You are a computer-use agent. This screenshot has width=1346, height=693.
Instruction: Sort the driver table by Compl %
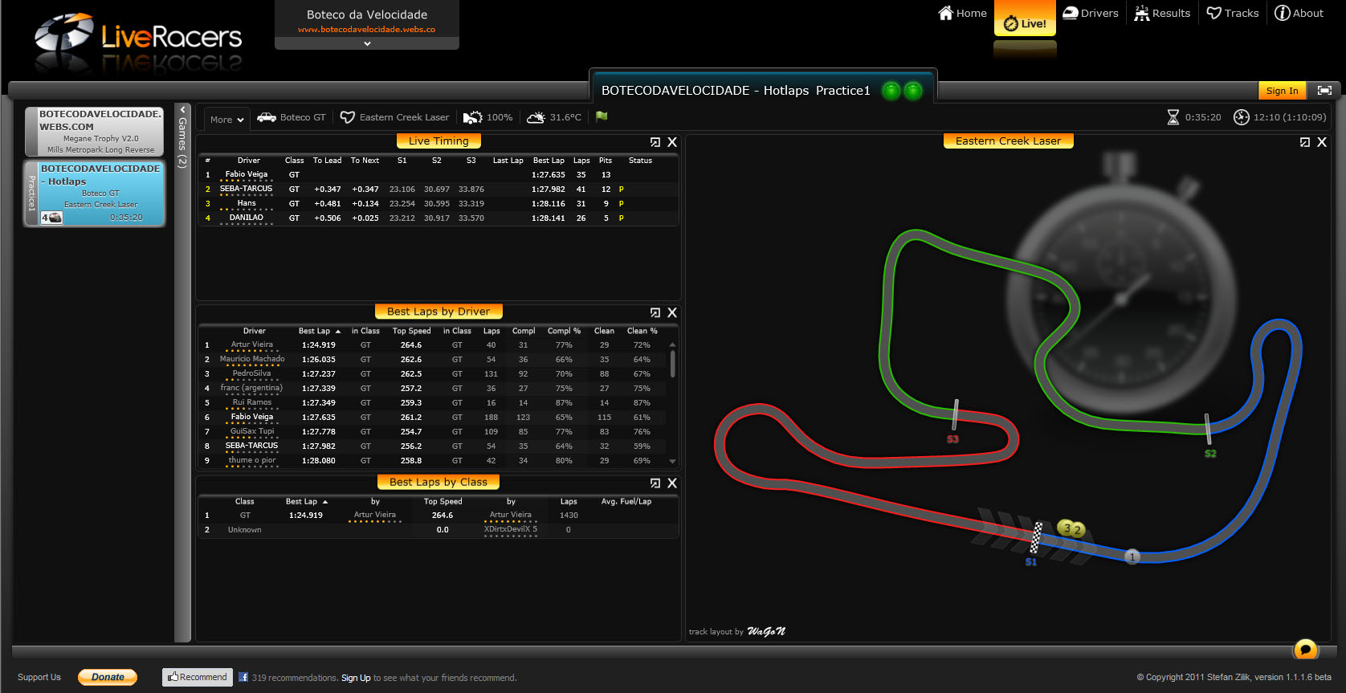pyautogui.click(x=564, y=331)
